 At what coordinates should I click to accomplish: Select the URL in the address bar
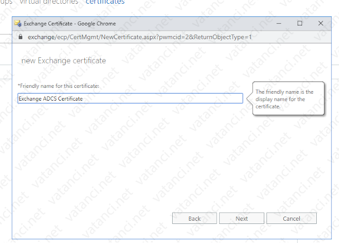pos(140,37)
